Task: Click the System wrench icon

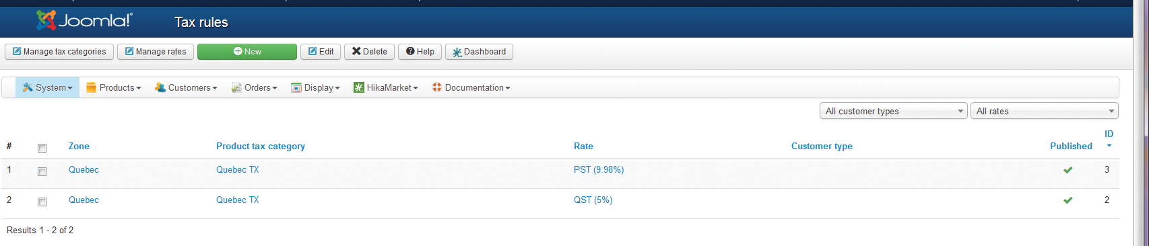Action: pyautogui.click(x=28, y=87)
